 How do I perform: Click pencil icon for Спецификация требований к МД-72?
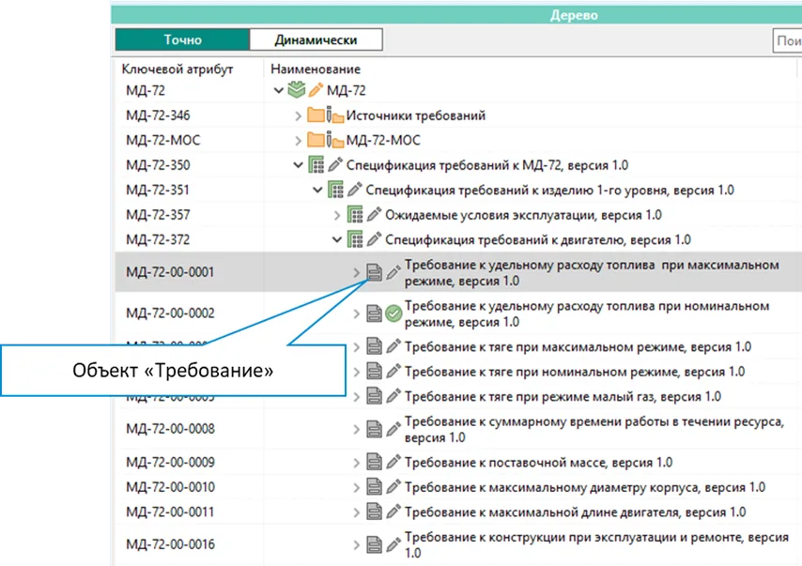click(335, 164)
